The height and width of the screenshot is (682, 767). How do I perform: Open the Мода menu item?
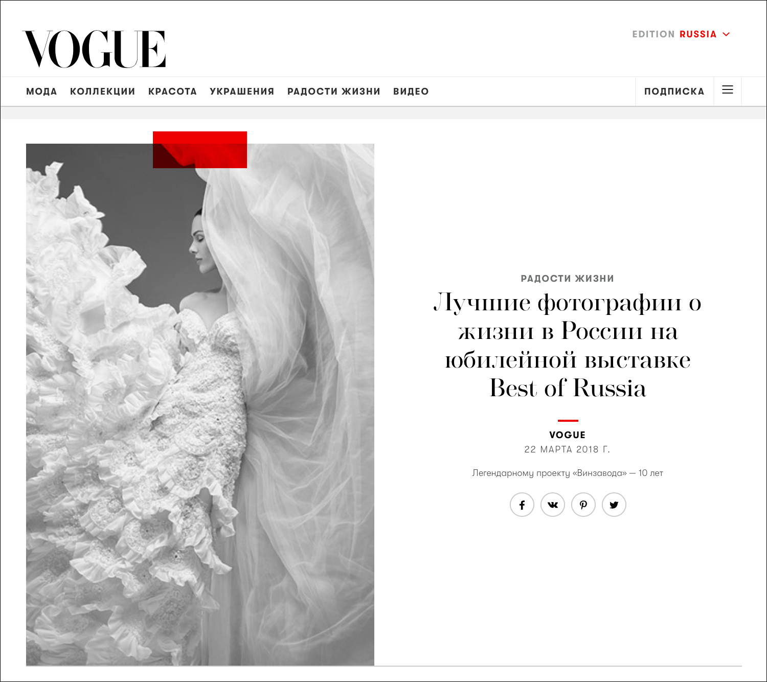42,92
